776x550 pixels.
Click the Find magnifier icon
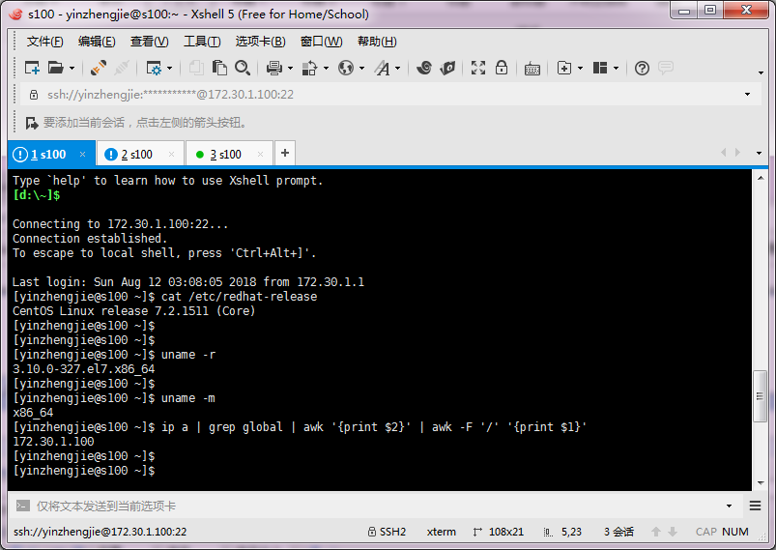click(x=243, y=68)
